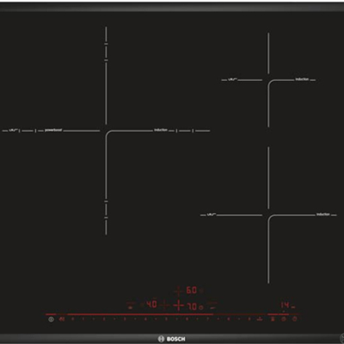This screenshot has width=344, height=344.
Task: Set power level 3 on the slider
Action: pos(125,319)
